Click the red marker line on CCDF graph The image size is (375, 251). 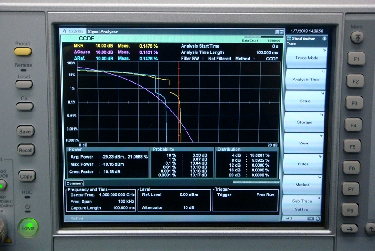[x=179, y=102]
